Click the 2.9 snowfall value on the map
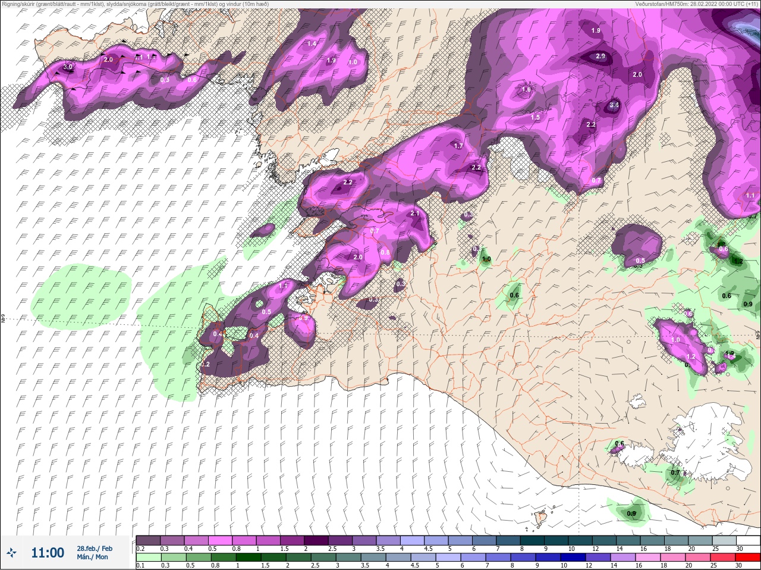761x570 pixels. 600,56
